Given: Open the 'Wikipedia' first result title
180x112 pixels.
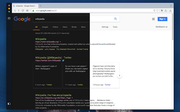Looking at the screenshot, I should point(41,39).
